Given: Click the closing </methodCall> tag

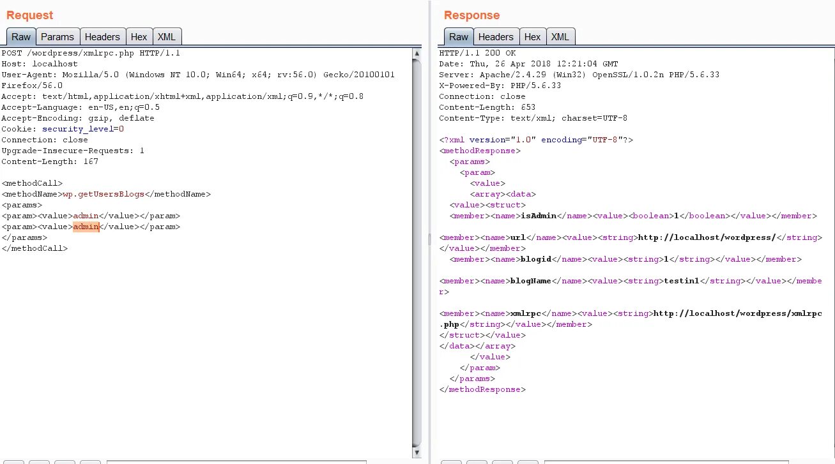Looking at the screenshot, I should click(x=34, y=248).
